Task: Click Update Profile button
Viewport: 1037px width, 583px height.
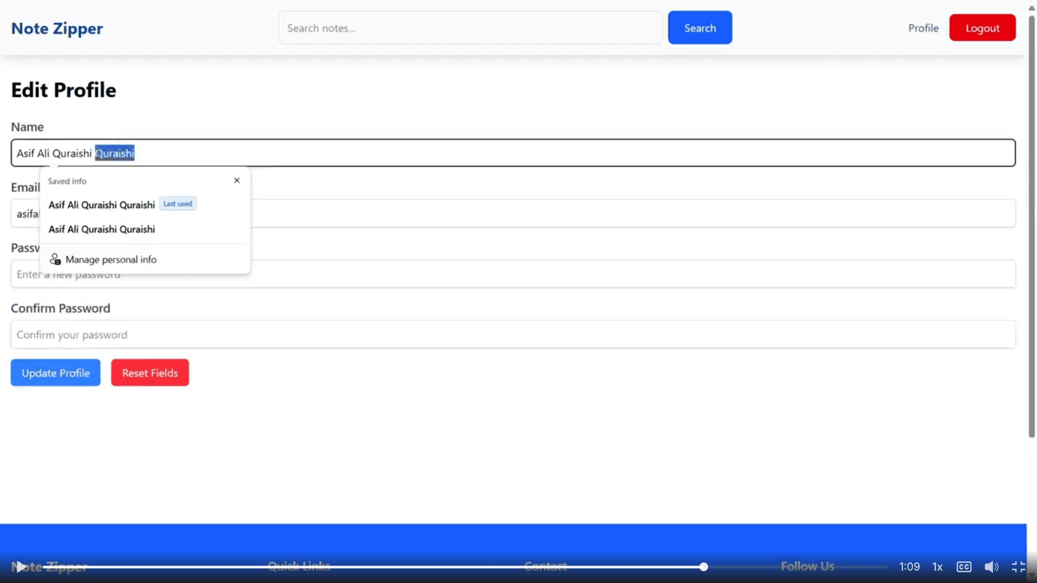Action: pyautogui.click(x=56, y=372)
